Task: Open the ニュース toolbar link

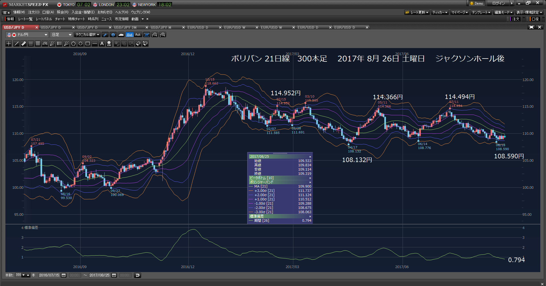Action: tap(106, 19)
